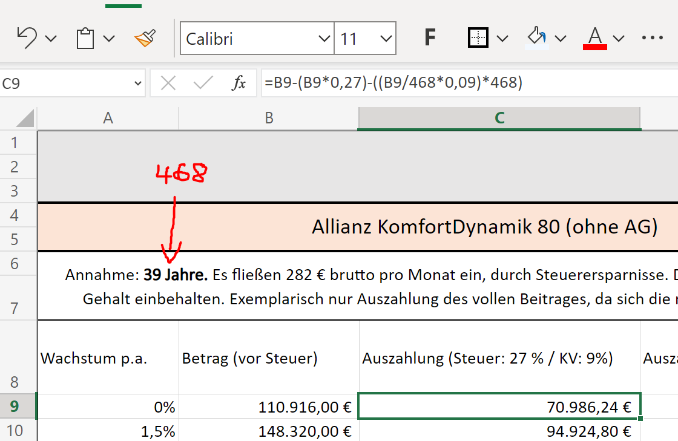Select the Format Painter brush icon
This screenshot has height=441, width=678.
click(145, 38)
